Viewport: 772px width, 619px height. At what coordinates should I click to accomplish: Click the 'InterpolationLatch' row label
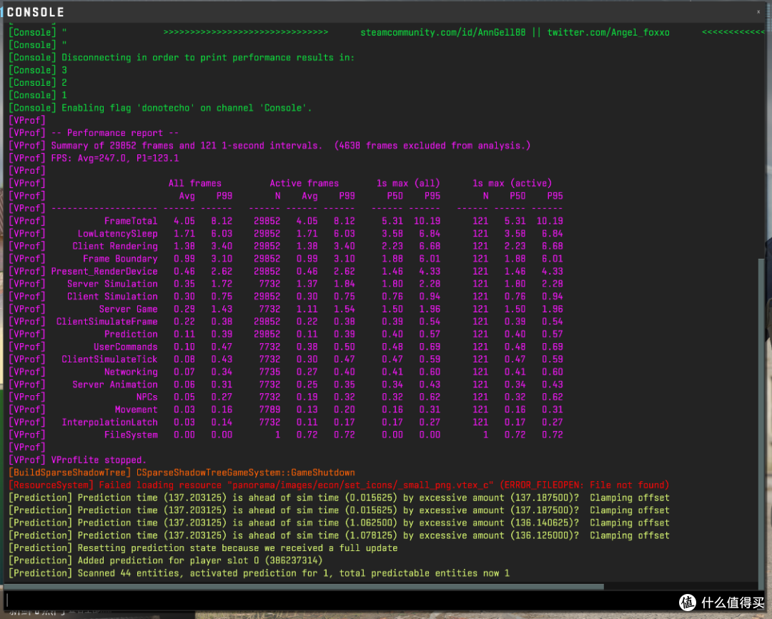click(x=110, y=422)
